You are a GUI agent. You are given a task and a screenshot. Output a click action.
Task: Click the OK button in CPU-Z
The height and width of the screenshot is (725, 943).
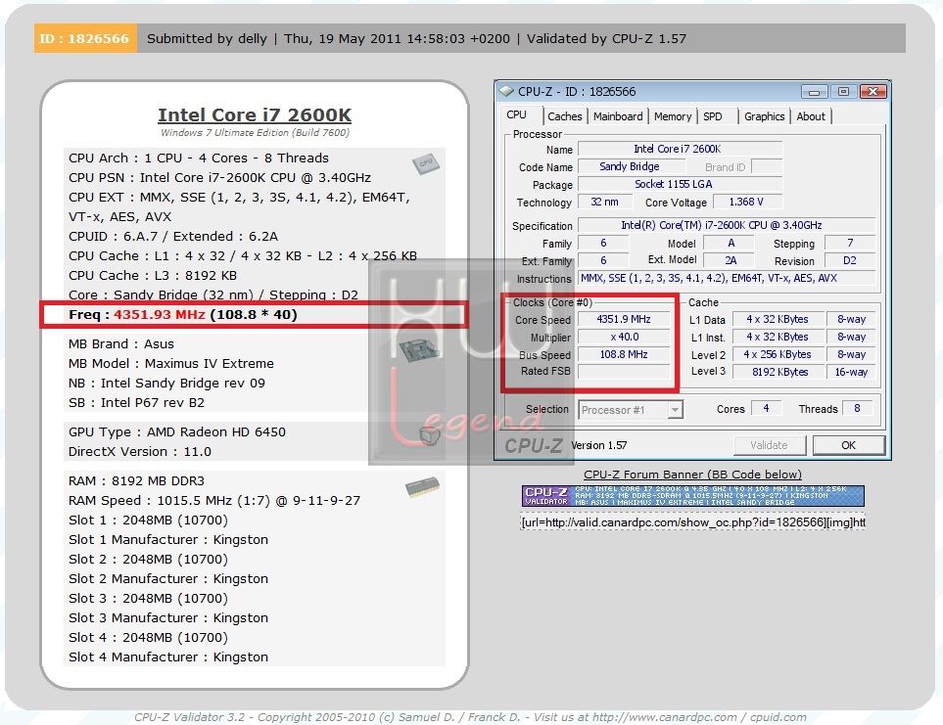[x=849, y=445]
